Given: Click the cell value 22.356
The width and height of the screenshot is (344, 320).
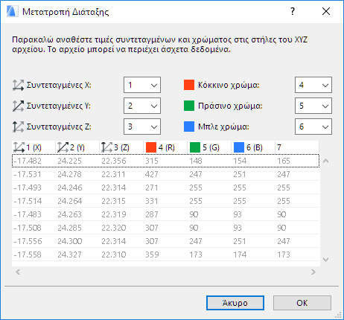Looking at the screenshot, I should pyautogui.click(x=114, y=161).
